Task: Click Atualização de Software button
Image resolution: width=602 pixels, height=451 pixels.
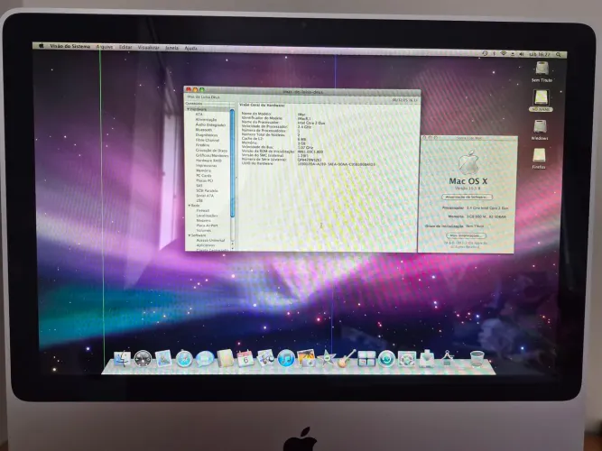Action: coord(467,197)
